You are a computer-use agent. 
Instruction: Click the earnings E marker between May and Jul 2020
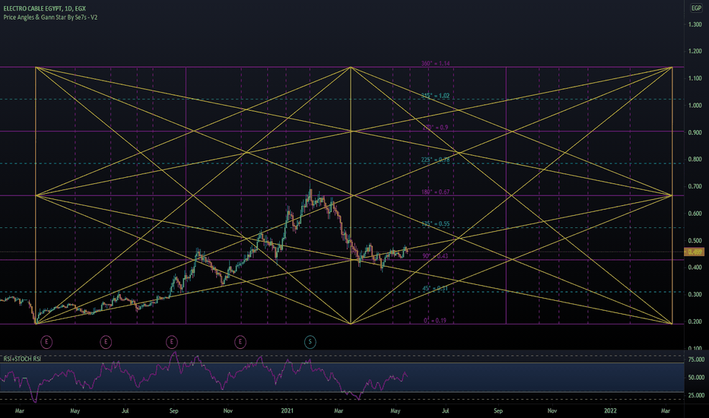106,342
